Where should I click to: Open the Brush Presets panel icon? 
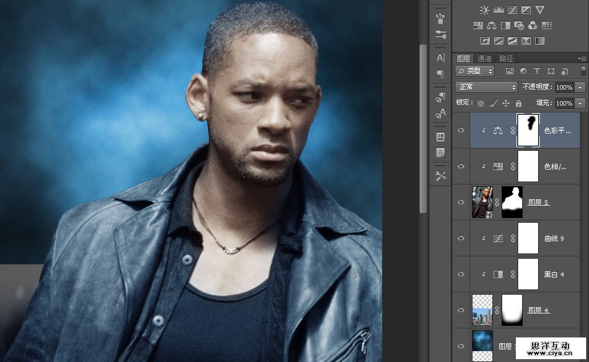point(440,17)
